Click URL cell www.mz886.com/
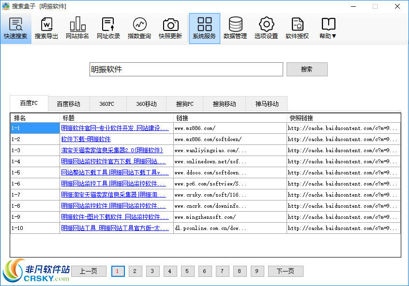The image size is (409, 286). 230,128
